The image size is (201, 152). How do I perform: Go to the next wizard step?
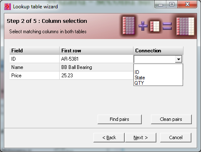(141, 137)
